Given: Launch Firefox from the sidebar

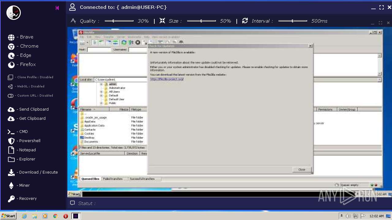Looking at the screenshot, I should pyautogui.click(x=21, y=64).
